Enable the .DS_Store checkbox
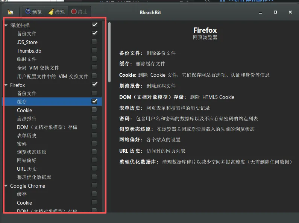The width and height of the screenshot is (299, 223). (x=94, y=41)
